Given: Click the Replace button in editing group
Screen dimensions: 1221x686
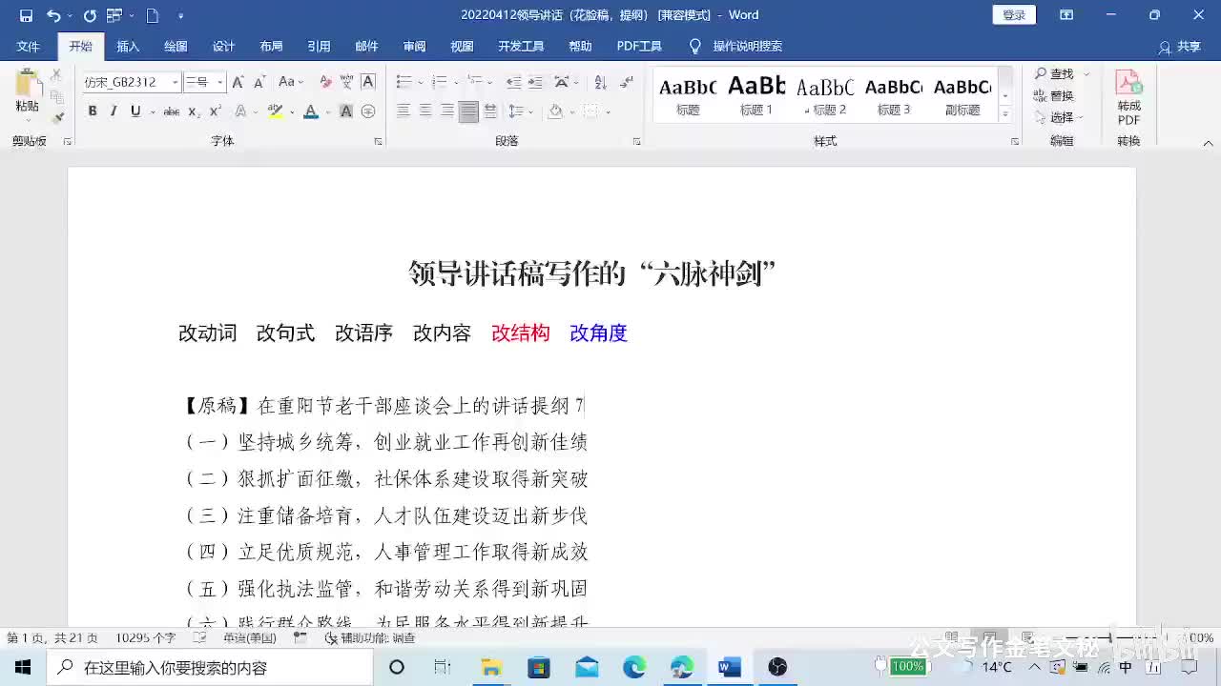Looking at the screenshot, I should (x=1054, y=95).
